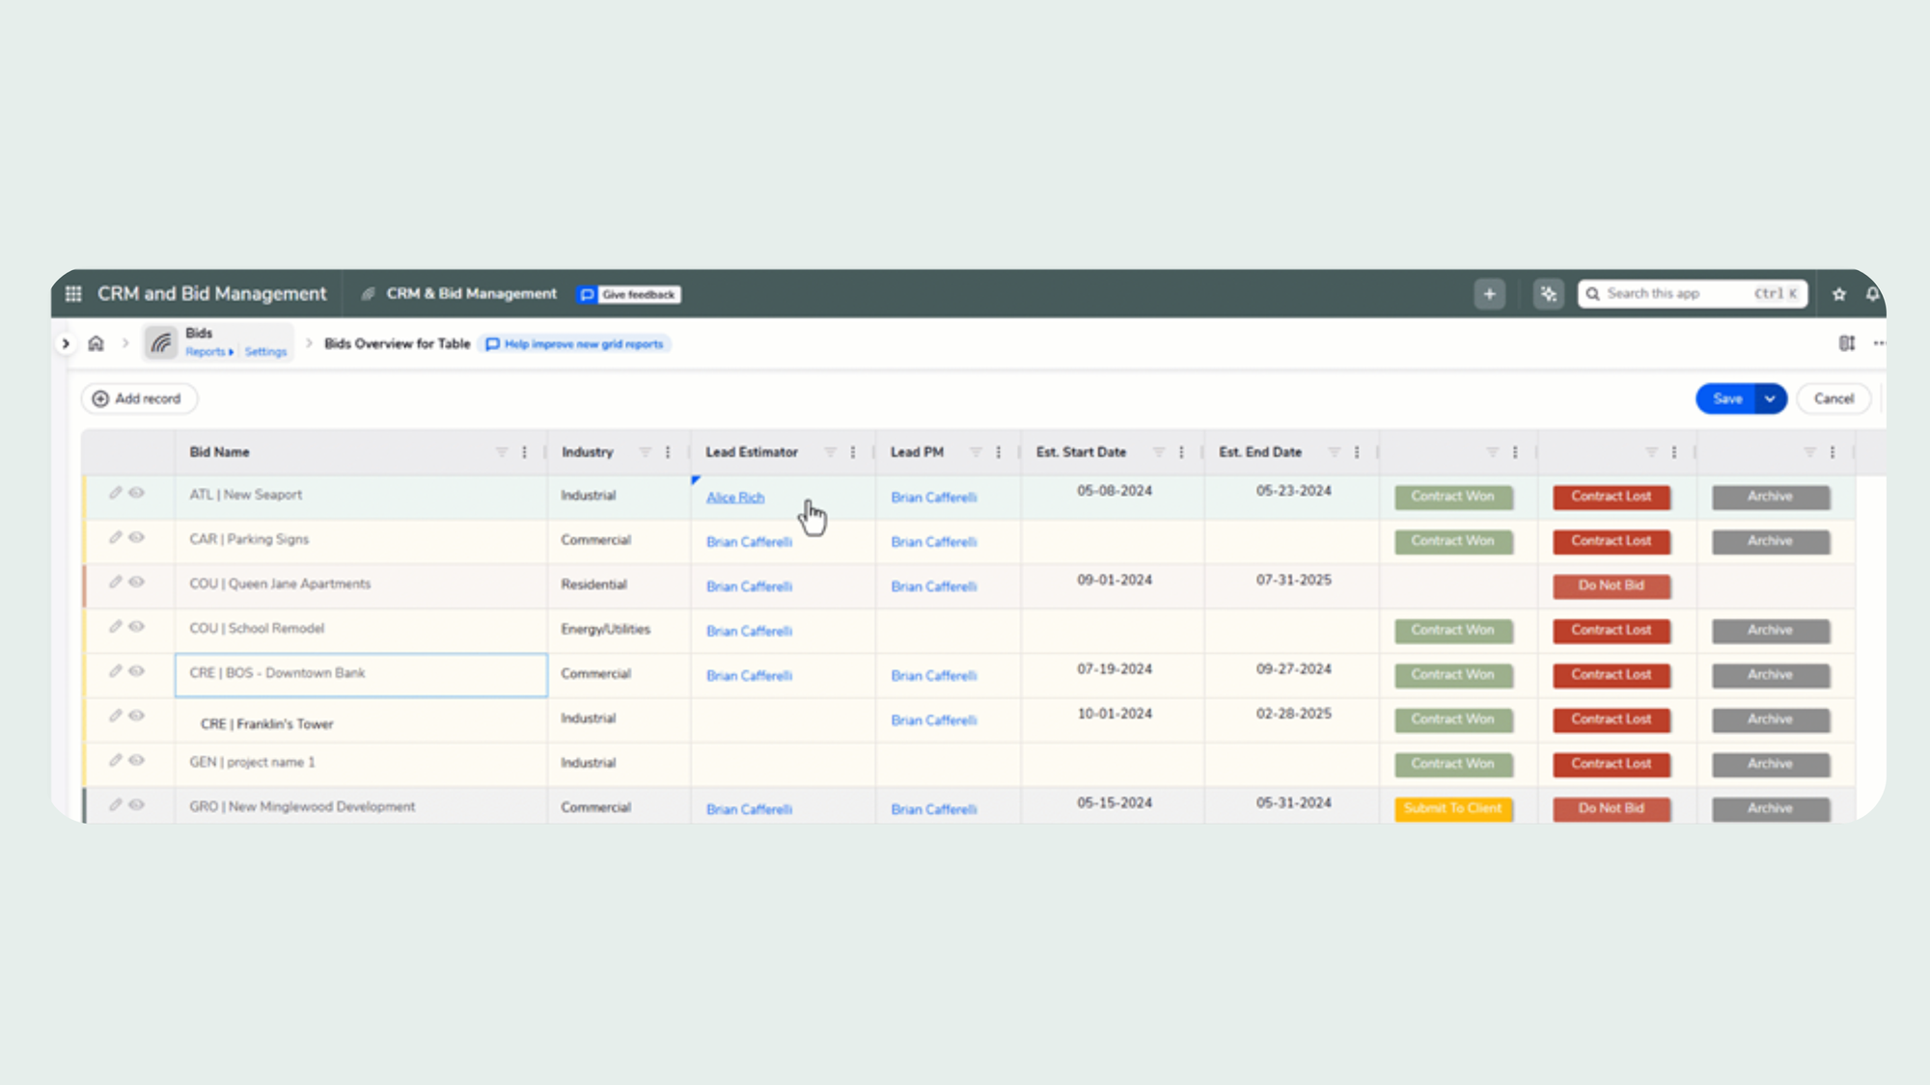Filter the Bid Name column
This screenshot has width=1930, height=1085.
[501, 452]
